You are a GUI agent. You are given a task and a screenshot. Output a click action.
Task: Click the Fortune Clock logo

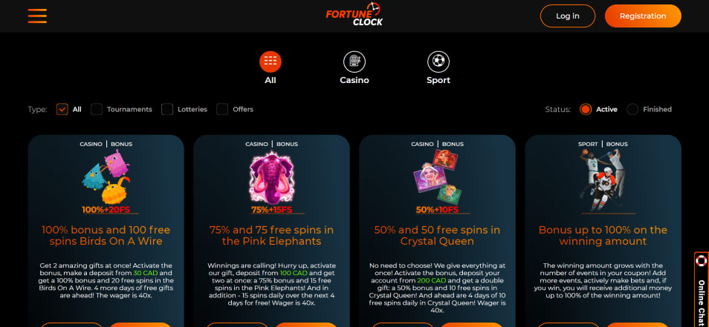coord(354,14)
